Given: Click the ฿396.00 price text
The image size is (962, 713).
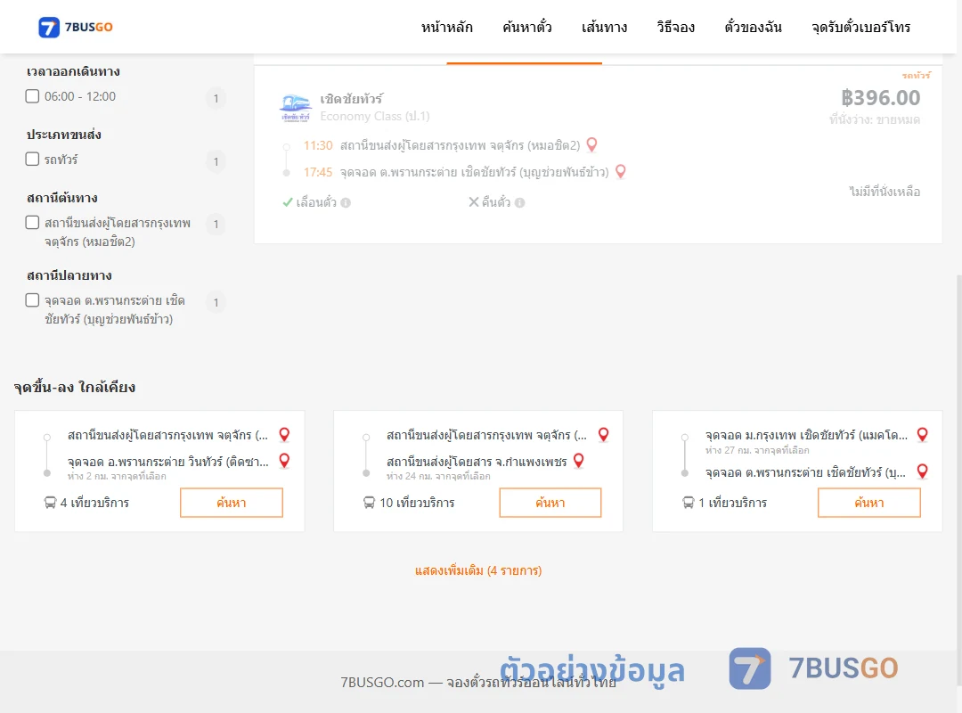Looking at the screenshot, I should pyautogui.click(x=880, y=98).
